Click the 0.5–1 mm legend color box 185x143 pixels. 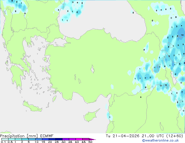pyautogui.click(x=12, y=139)
